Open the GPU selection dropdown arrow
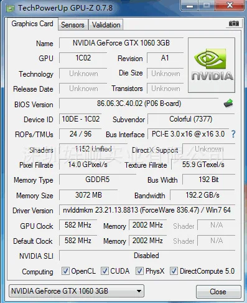The image size is (247, 303). point(139,291)
